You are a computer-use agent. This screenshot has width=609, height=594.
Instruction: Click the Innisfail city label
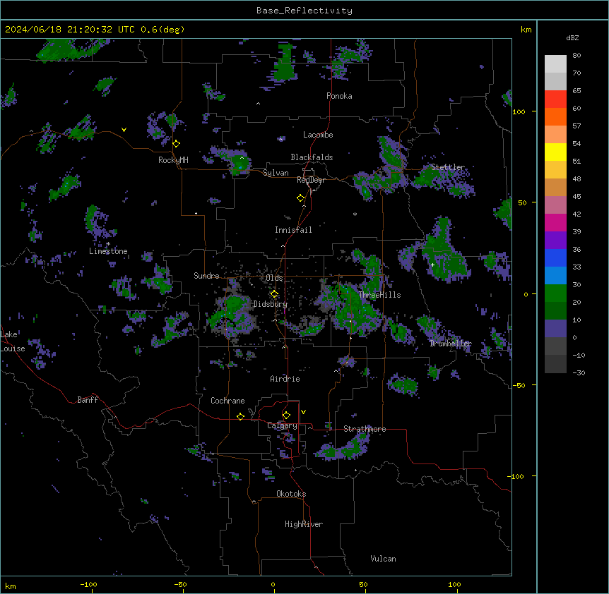pos(293,230)
